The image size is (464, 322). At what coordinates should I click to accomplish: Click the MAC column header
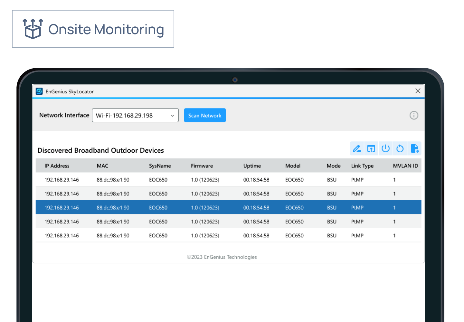point(102,166)
